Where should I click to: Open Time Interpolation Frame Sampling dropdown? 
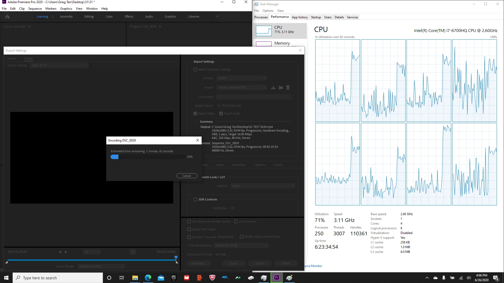point(241,246)
